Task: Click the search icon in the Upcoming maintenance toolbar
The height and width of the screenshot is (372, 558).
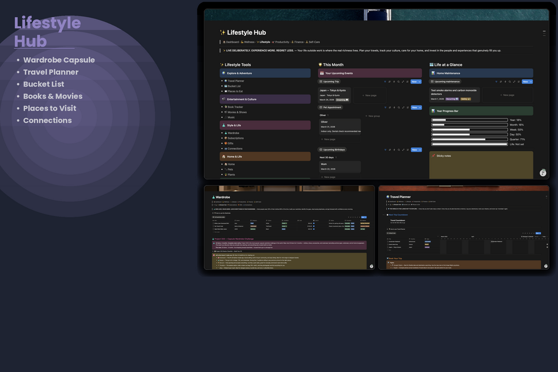Action: [x=510, y=82]
